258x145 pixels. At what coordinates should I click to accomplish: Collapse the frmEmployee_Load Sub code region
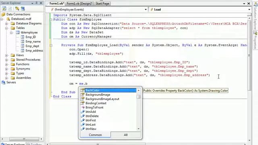[51, 45]
